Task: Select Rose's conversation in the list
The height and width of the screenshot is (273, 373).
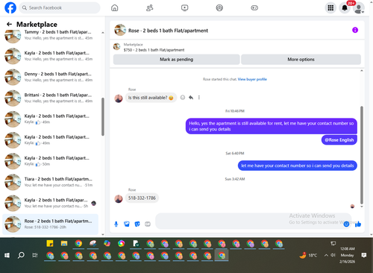Action: pos(50,224)
